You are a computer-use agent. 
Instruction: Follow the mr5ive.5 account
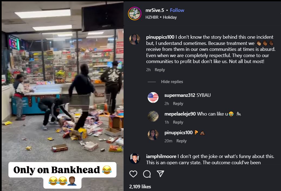click(177, 10)
